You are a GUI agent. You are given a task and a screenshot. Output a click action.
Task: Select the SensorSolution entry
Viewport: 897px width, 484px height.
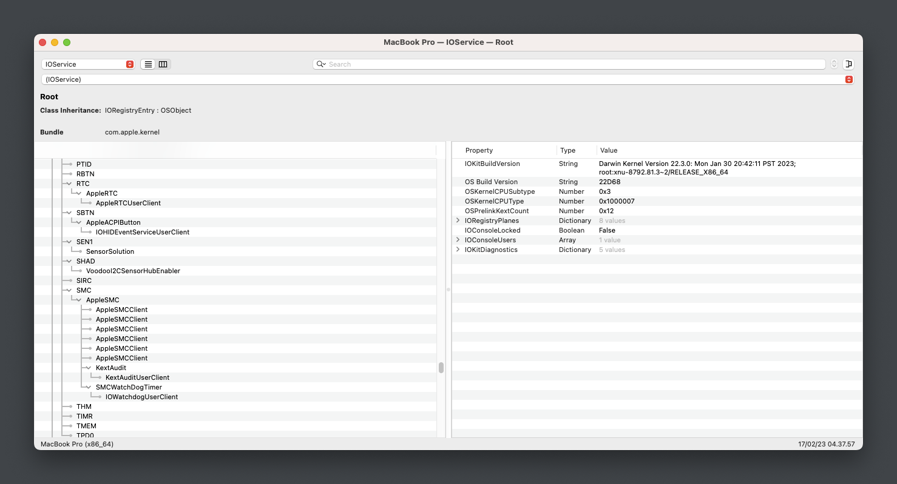coord(110,251)
